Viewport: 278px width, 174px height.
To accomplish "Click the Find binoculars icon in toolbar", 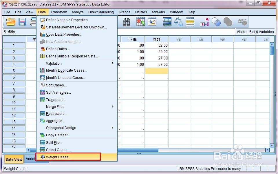I will point(127,22).
